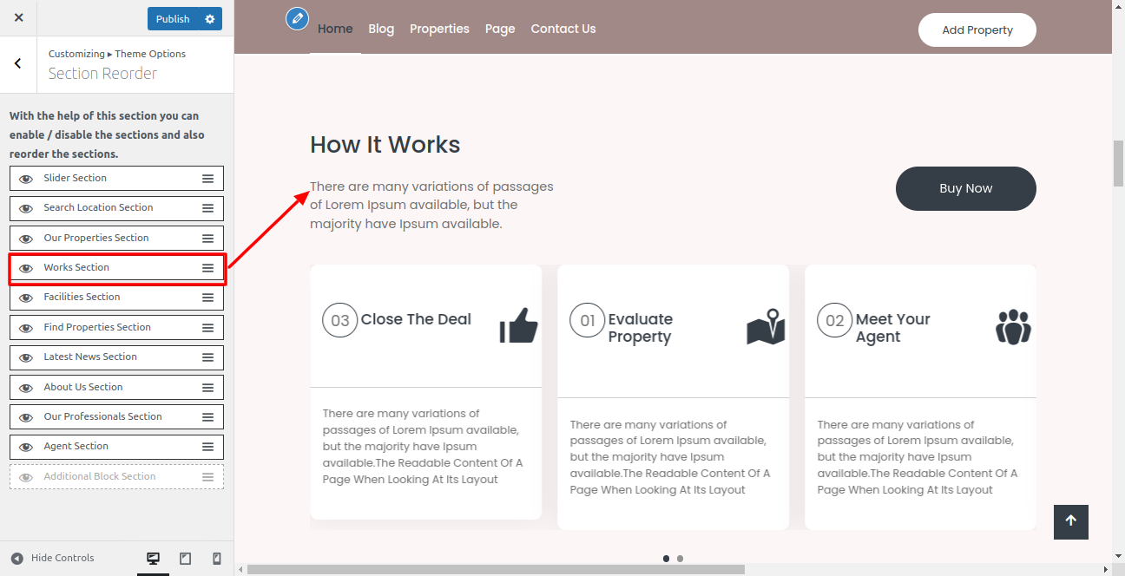
Task: Hide the Facilities Section with eye icon
Action: click(26, 298)
